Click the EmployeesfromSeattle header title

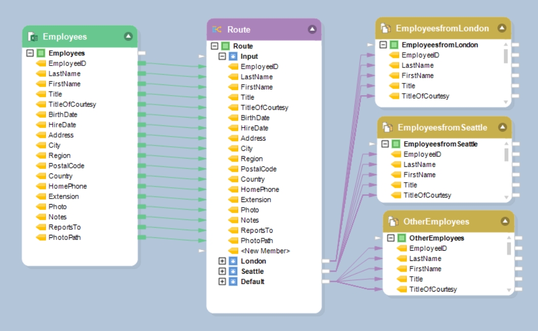442,127
